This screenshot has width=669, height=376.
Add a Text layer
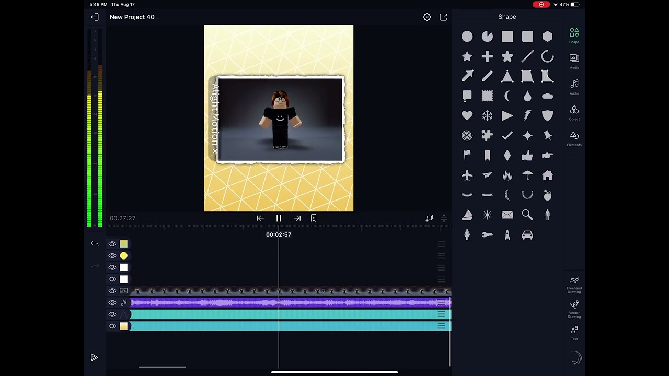[574, 333]
